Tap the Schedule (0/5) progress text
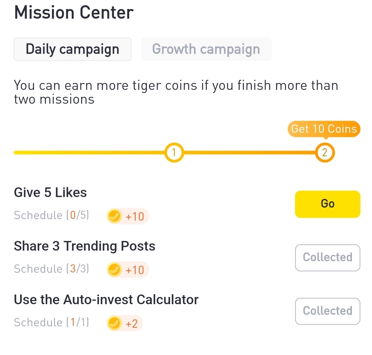 pos(51,216)
